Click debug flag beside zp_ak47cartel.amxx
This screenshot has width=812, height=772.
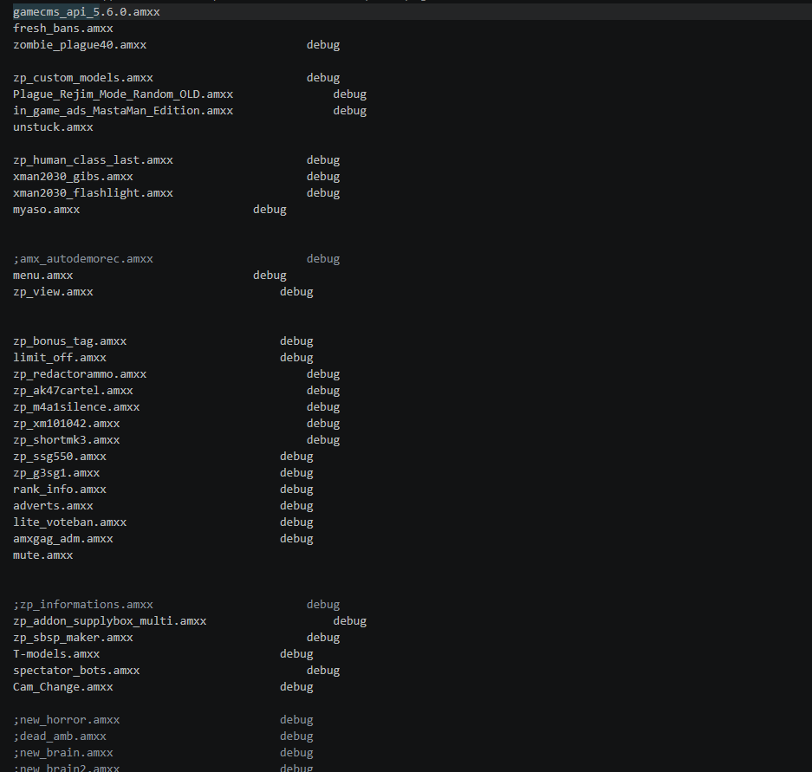pos(323,391)
